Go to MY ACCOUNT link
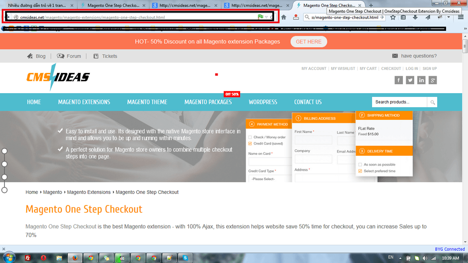Image resolution: width=468 pixels, height=263 pixels. coord(314,69)
